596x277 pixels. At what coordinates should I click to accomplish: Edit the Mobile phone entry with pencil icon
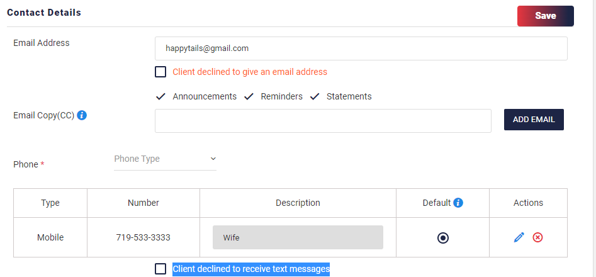(519, 237)
